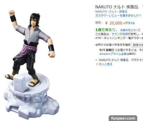
Task: Click the 1点在庫あり stock status text
Action: [106, 30]
